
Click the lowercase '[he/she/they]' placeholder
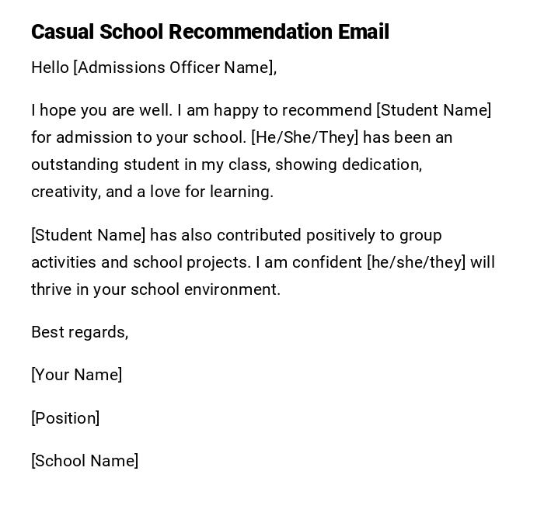coord(416,262)
